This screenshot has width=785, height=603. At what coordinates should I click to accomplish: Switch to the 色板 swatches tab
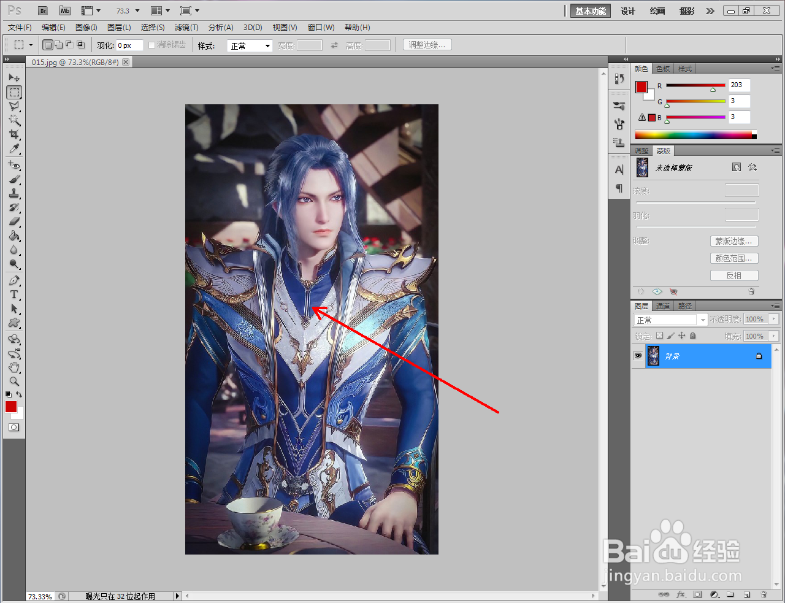pos(663,69)
